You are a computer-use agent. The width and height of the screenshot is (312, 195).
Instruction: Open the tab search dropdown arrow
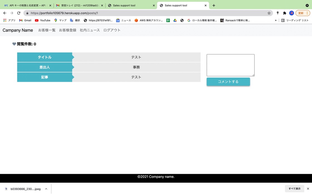307,5
